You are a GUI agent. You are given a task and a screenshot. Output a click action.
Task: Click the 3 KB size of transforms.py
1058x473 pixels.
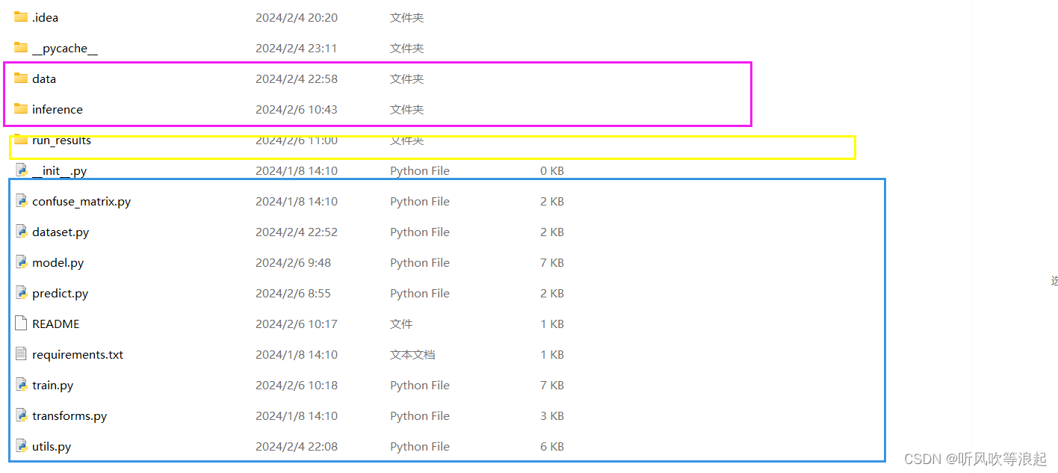point(551,416)
